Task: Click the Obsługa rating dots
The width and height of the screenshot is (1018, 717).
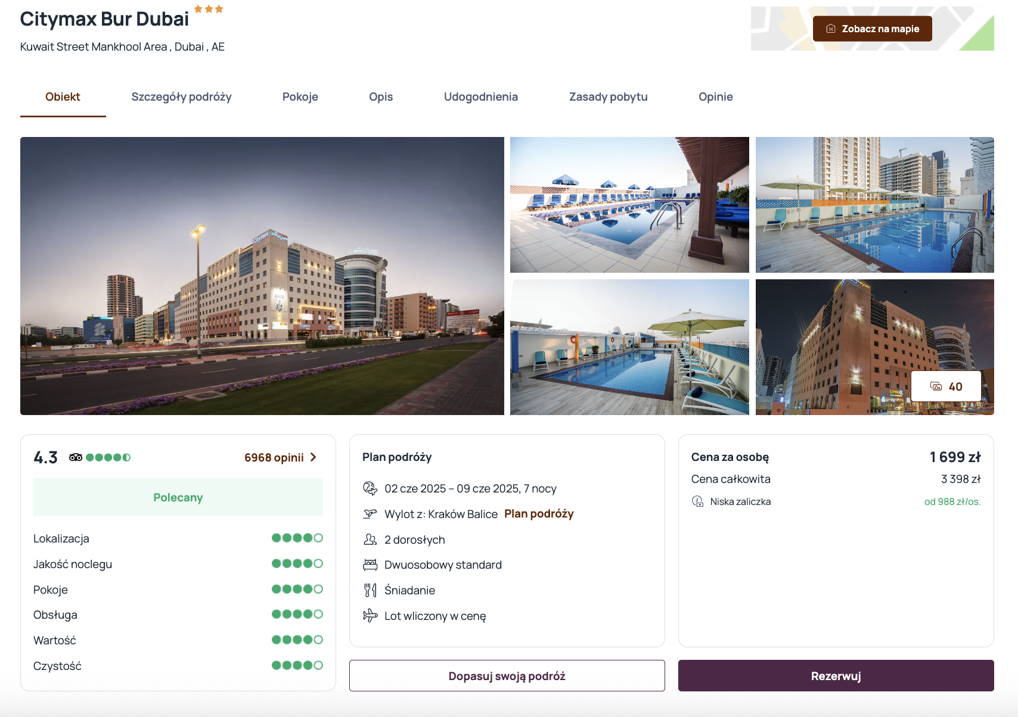Action: point(297,615)
